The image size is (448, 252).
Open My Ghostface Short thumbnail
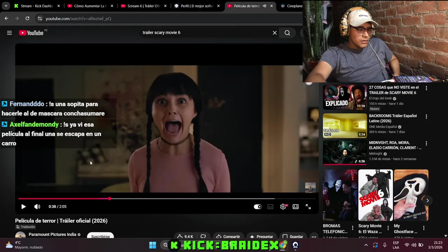coord(411,195)
